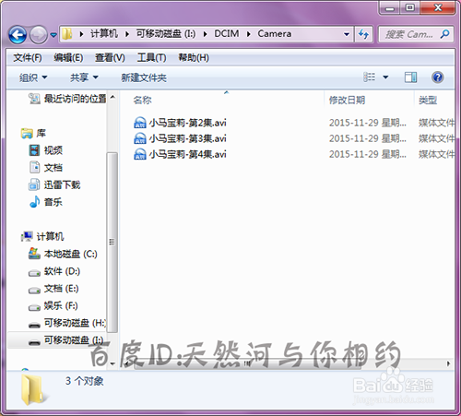
Task: Click the 库 folder icon
Action: tap(27, 133)
